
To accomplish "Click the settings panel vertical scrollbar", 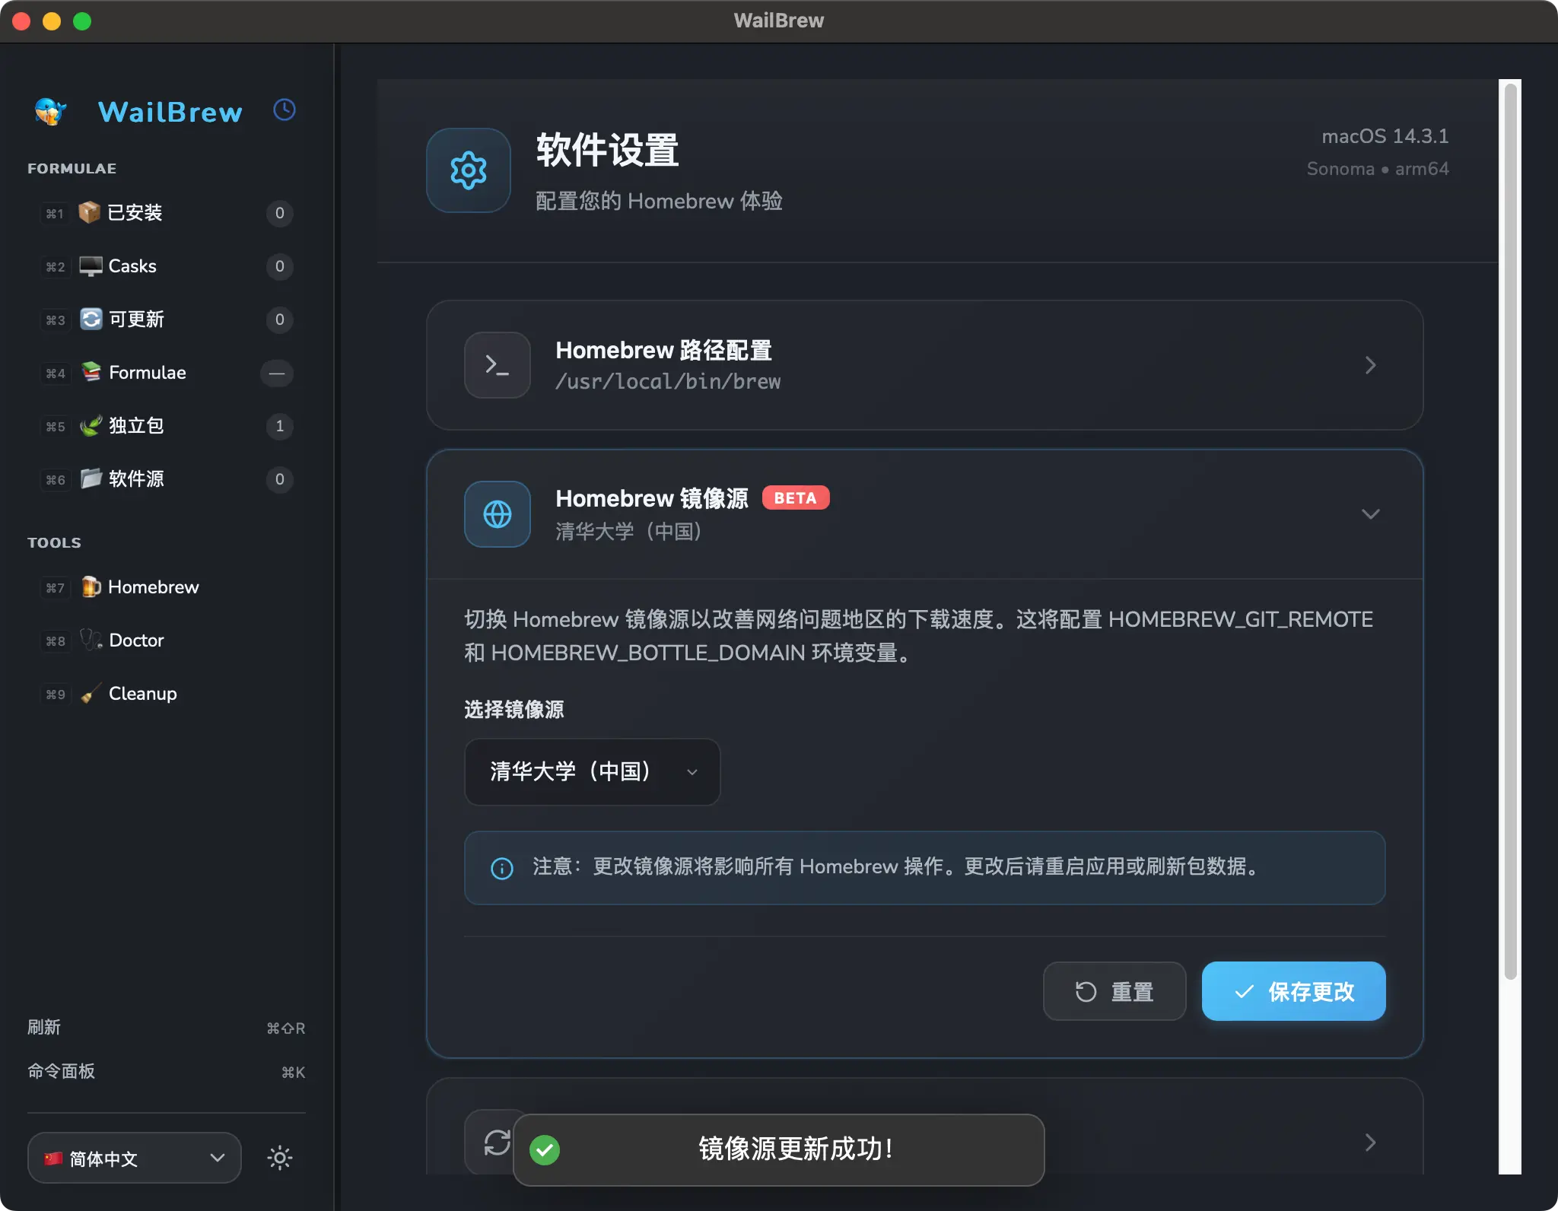I will coord(1511,532).
